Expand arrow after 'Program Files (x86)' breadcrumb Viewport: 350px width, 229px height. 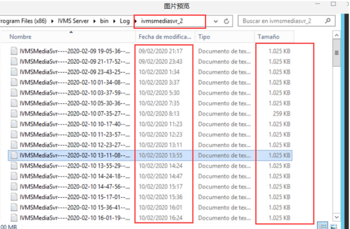click(52, 21)
